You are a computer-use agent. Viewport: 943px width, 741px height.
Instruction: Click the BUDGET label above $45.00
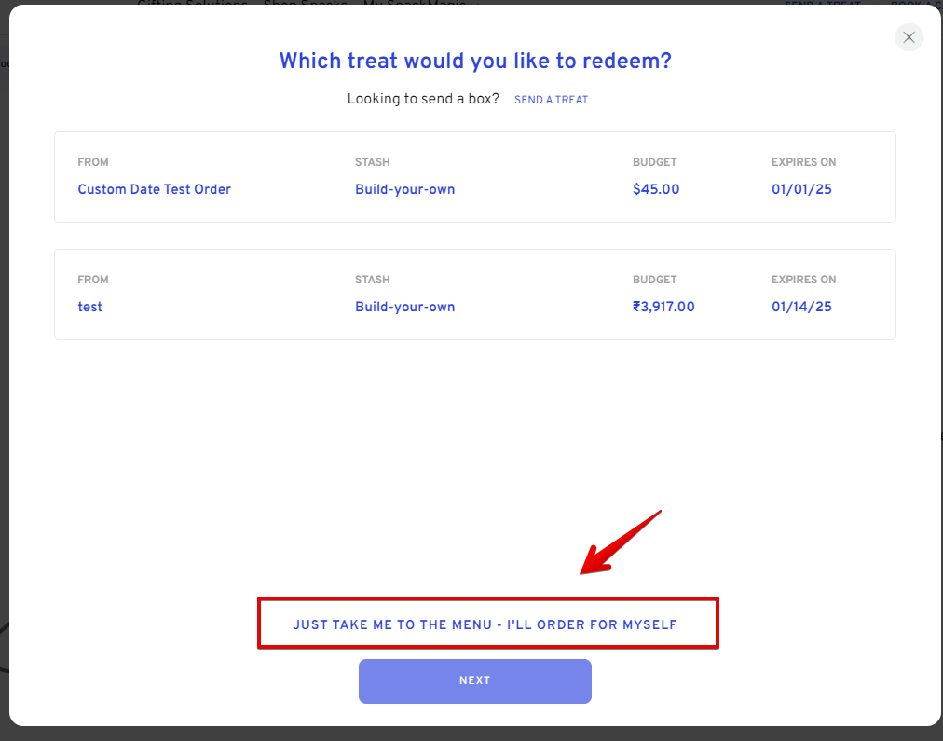coord(654,162)
